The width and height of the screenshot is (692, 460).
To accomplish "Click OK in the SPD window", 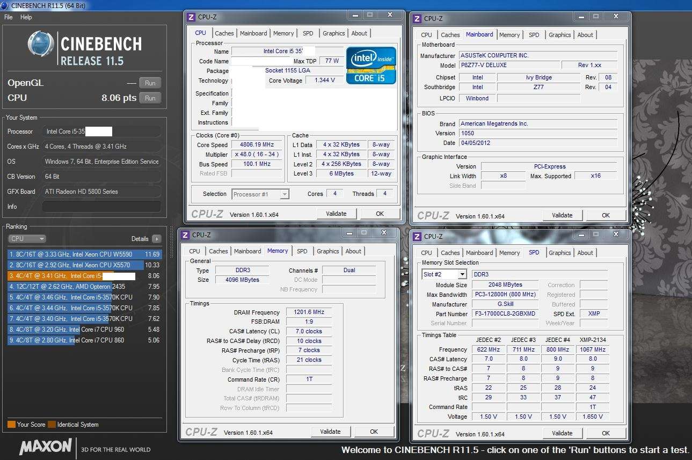I will (x=606, y=433).
